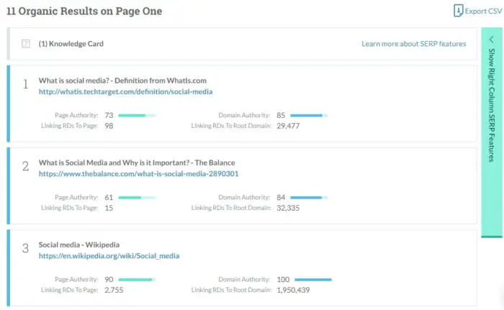Click title 'What is social media? - Definition from WhatIs.com'
This screenshot has width=504, height=310.
[122, 81]
